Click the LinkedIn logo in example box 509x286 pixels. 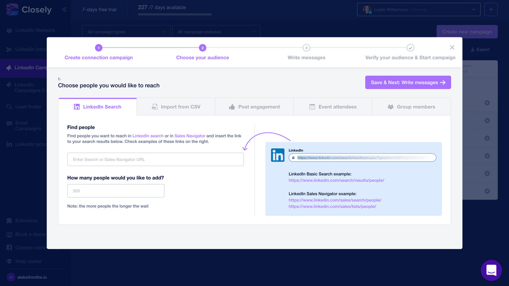pyautogui.click(x=278, y=155)
